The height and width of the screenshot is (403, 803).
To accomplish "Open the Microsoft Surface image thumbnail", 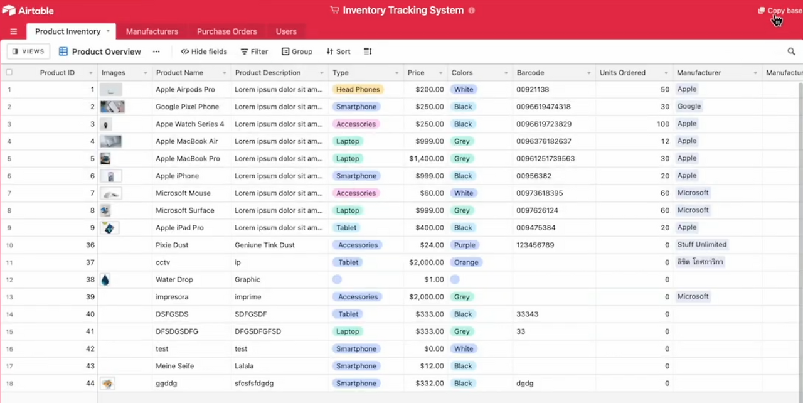I will coord(105,210).
